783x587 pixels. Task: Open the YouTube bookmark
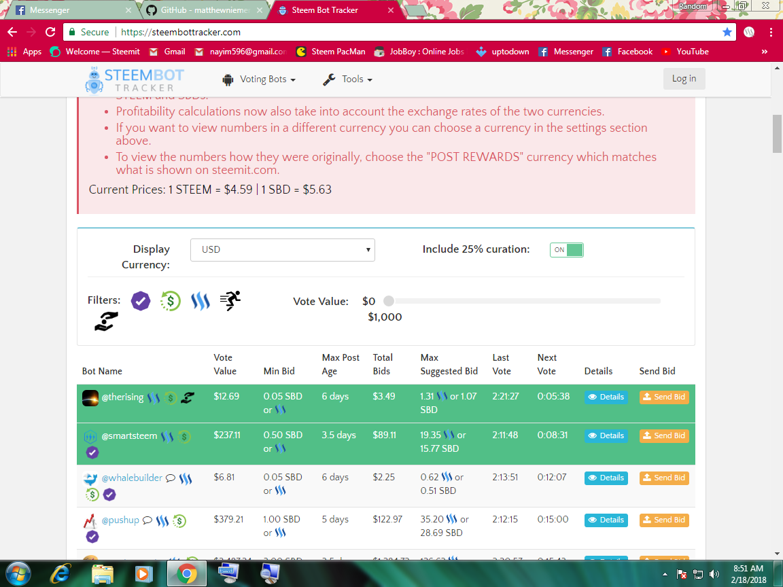point(684,52)
